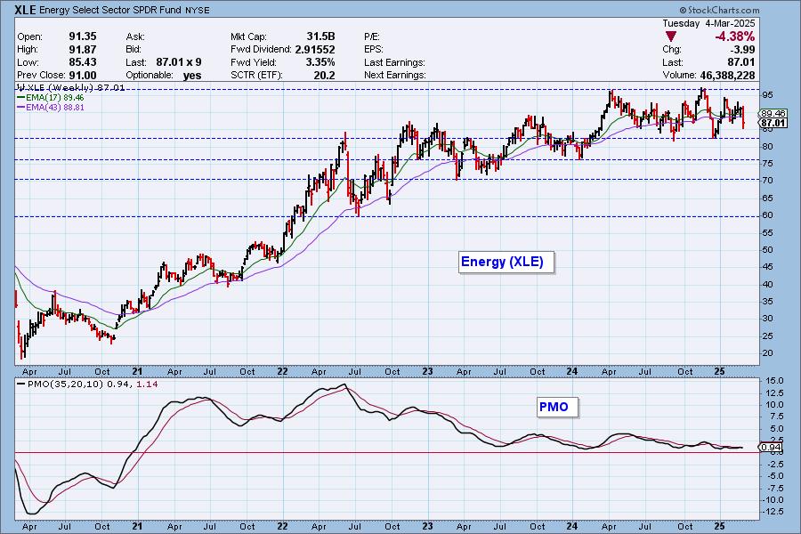Viewport: 801px width, 534px height.
Task: Select the Low price 85.43
Action: 82,61
